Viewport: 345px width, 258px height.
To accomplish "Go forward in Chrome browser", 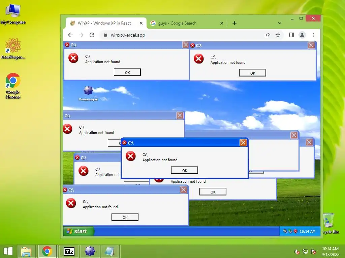I will [x=81, y=35].
